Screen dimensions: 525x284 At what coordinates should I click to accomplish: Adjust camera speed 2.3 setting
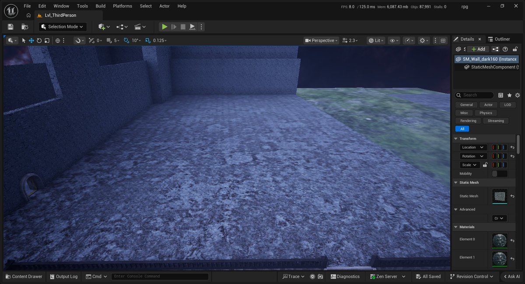[350, 40]
